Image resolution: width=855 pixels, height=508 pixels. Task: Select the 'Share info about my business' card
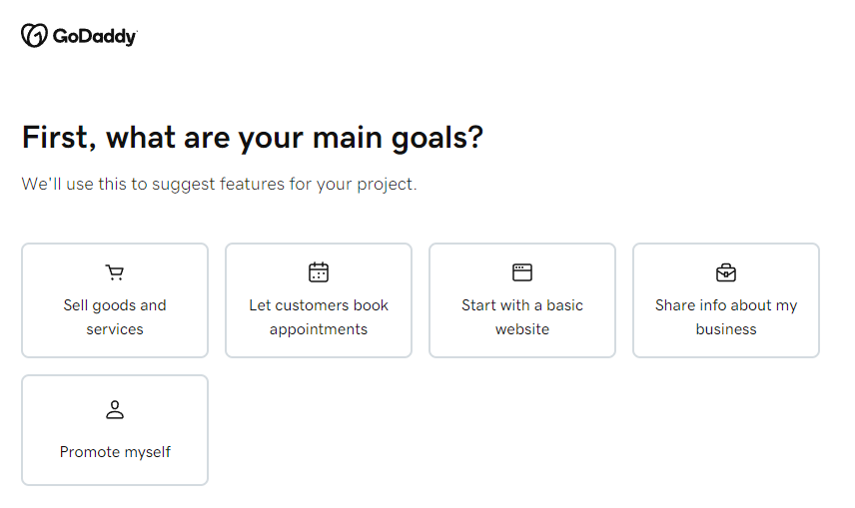[x=726, y=300]
